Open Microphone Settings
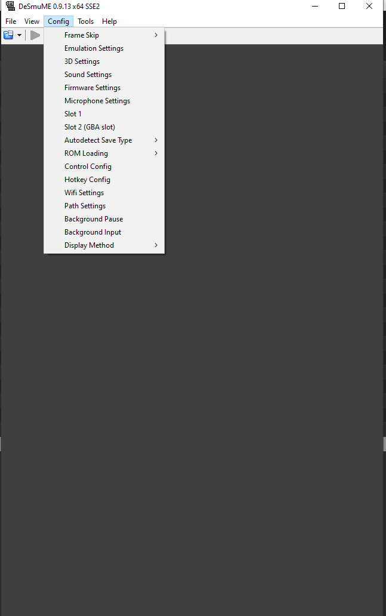 pos(104,101)
